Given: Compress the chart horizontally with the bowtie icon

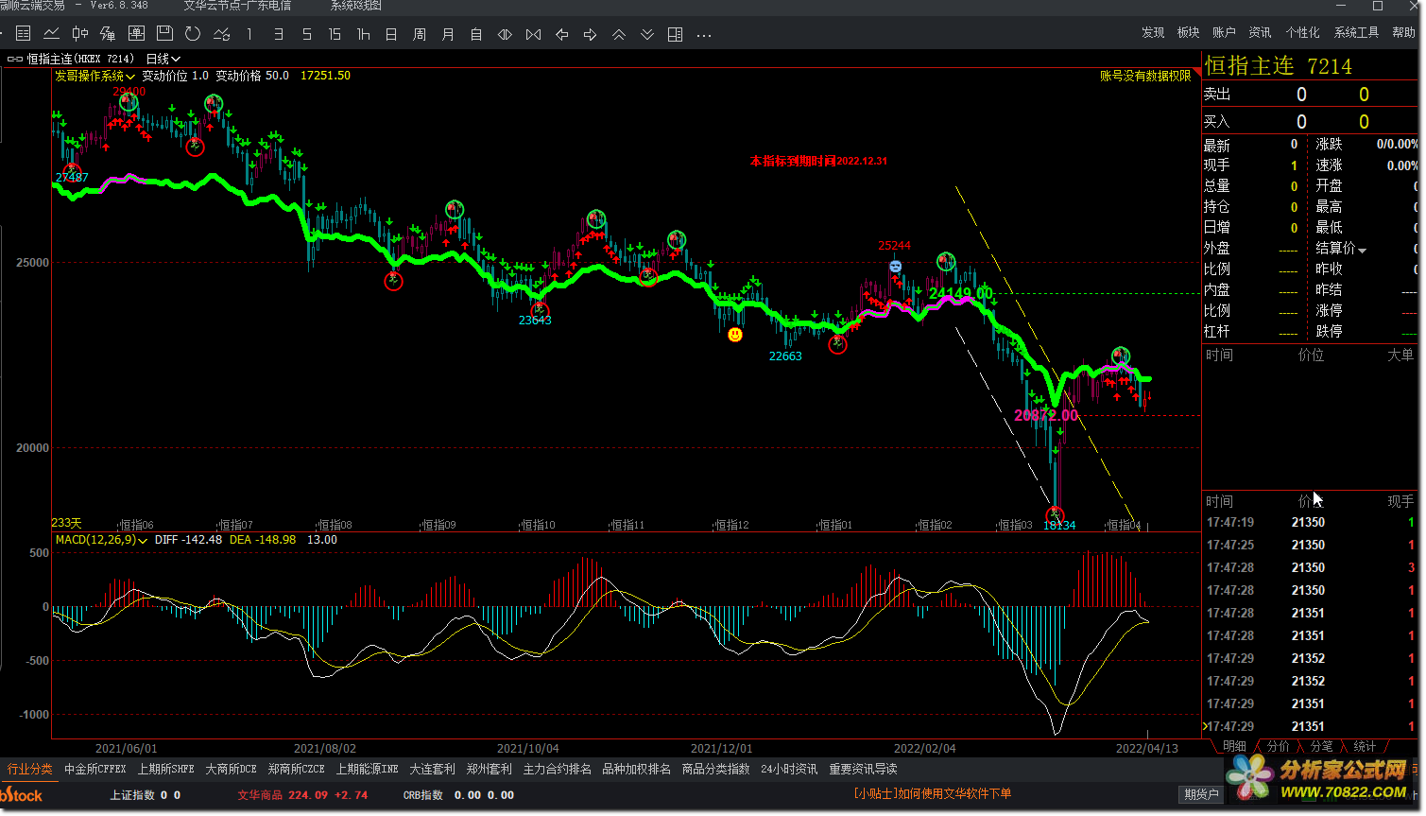Looking at the screenshot, I should click(x=533, y=34).
